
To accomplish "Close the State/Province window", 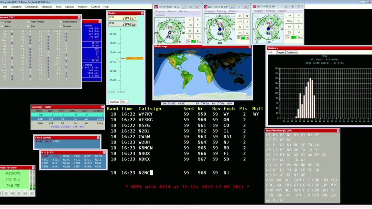I will 338,131.
